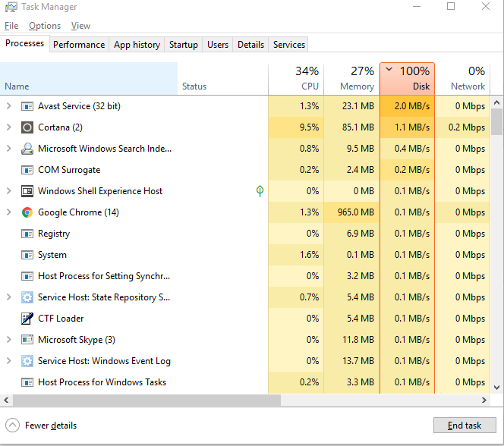Screen dimensions: 504x446
Task: Click the horizontal scrollbar right arrow
Action: [484, 400]
